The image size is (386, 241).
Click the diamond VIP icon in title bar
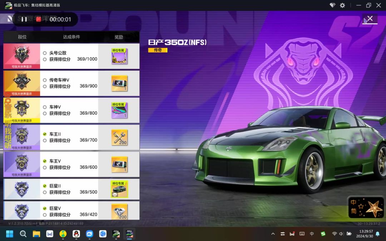pos(332,5)
